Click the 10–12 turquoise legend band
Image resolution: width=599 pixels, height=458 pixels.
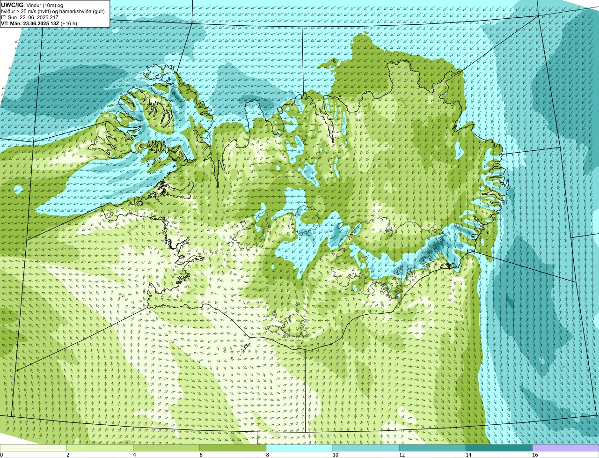366,448
